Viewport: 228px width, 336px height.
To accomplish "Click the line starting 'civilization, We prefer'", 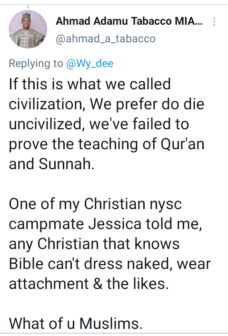I will pos(107,104).
